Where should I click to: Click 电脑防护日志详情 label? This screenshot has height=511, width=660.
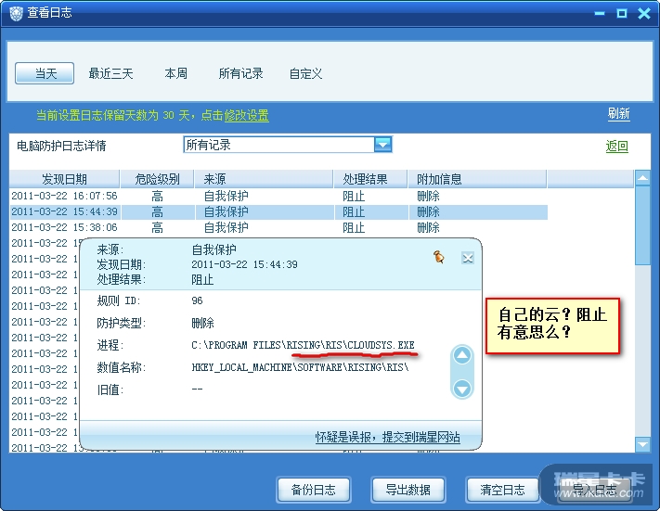point(61,146)
